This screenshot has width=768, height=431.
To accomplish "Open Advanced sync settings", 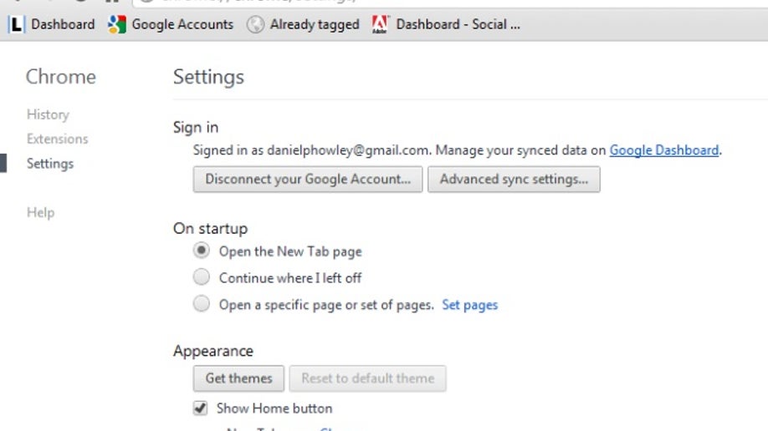I will coord(514,179).
